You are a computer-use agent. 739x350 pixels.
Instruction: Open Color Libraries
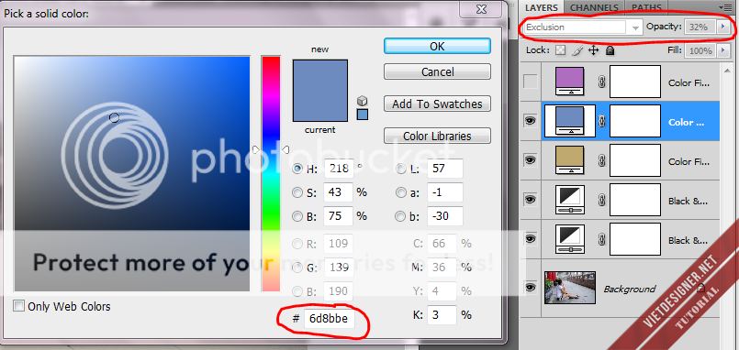437,136
